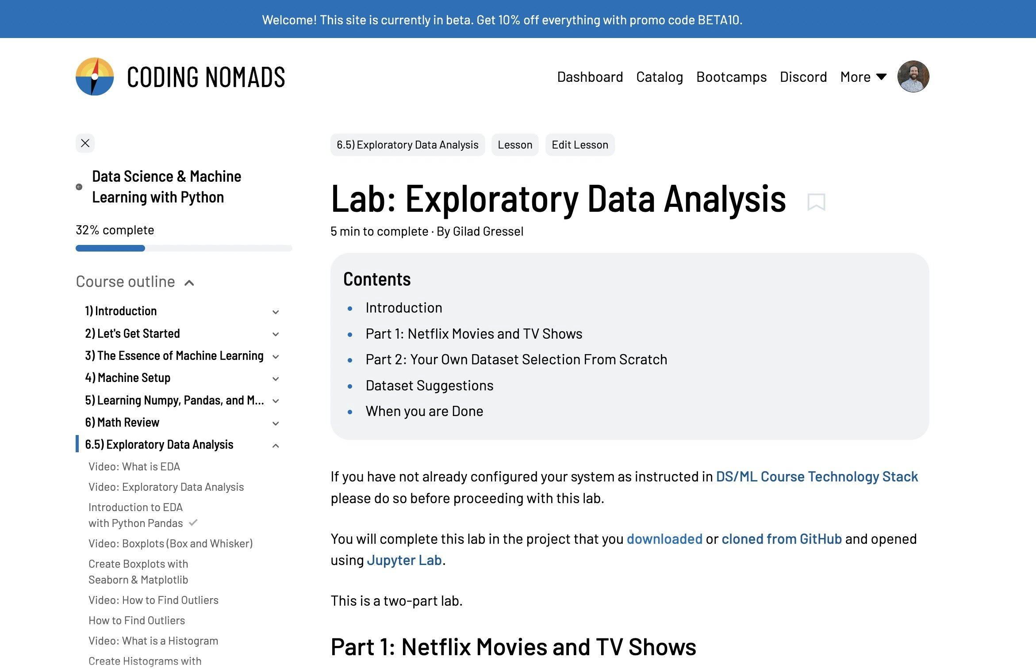This screenshot has width=1036, height=672.
Task: Click the Coding Nomads compass logo
Action: (x=94, y=76)
